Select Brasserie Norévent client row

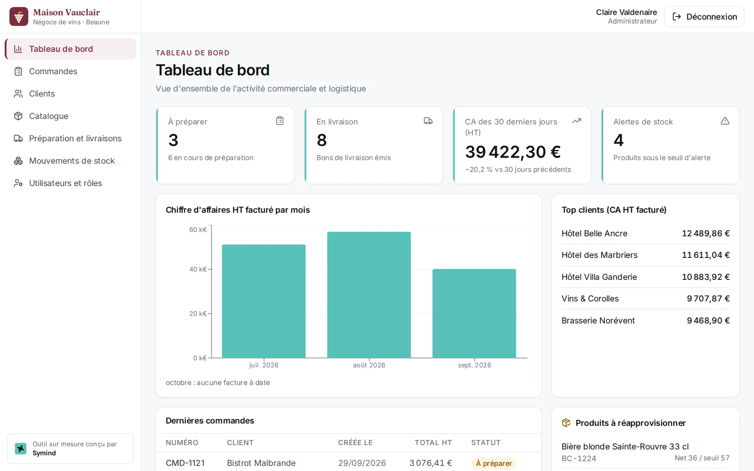click(646, 321)
